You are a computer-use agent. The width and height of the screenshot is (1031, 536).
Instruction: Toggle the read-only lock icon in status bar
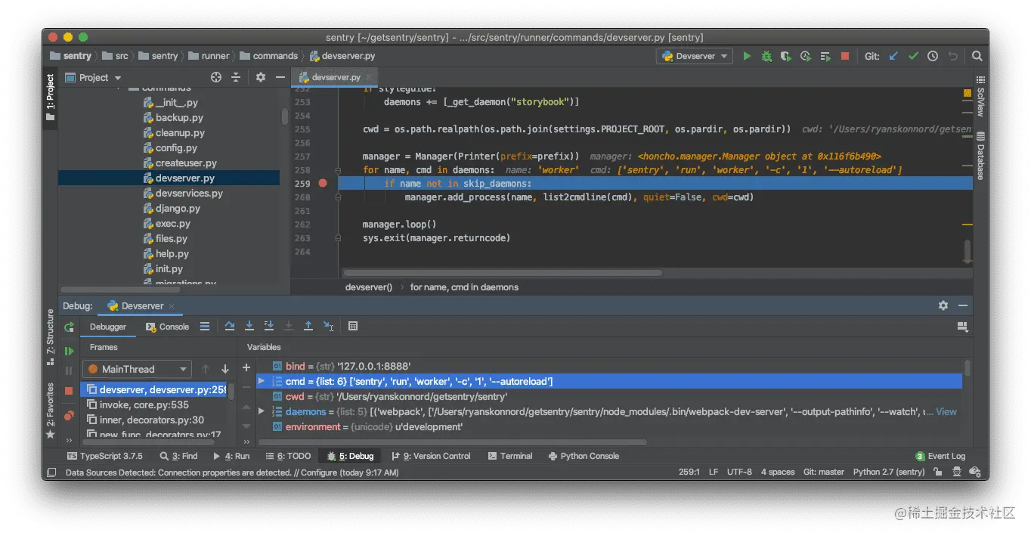(937, 472)
